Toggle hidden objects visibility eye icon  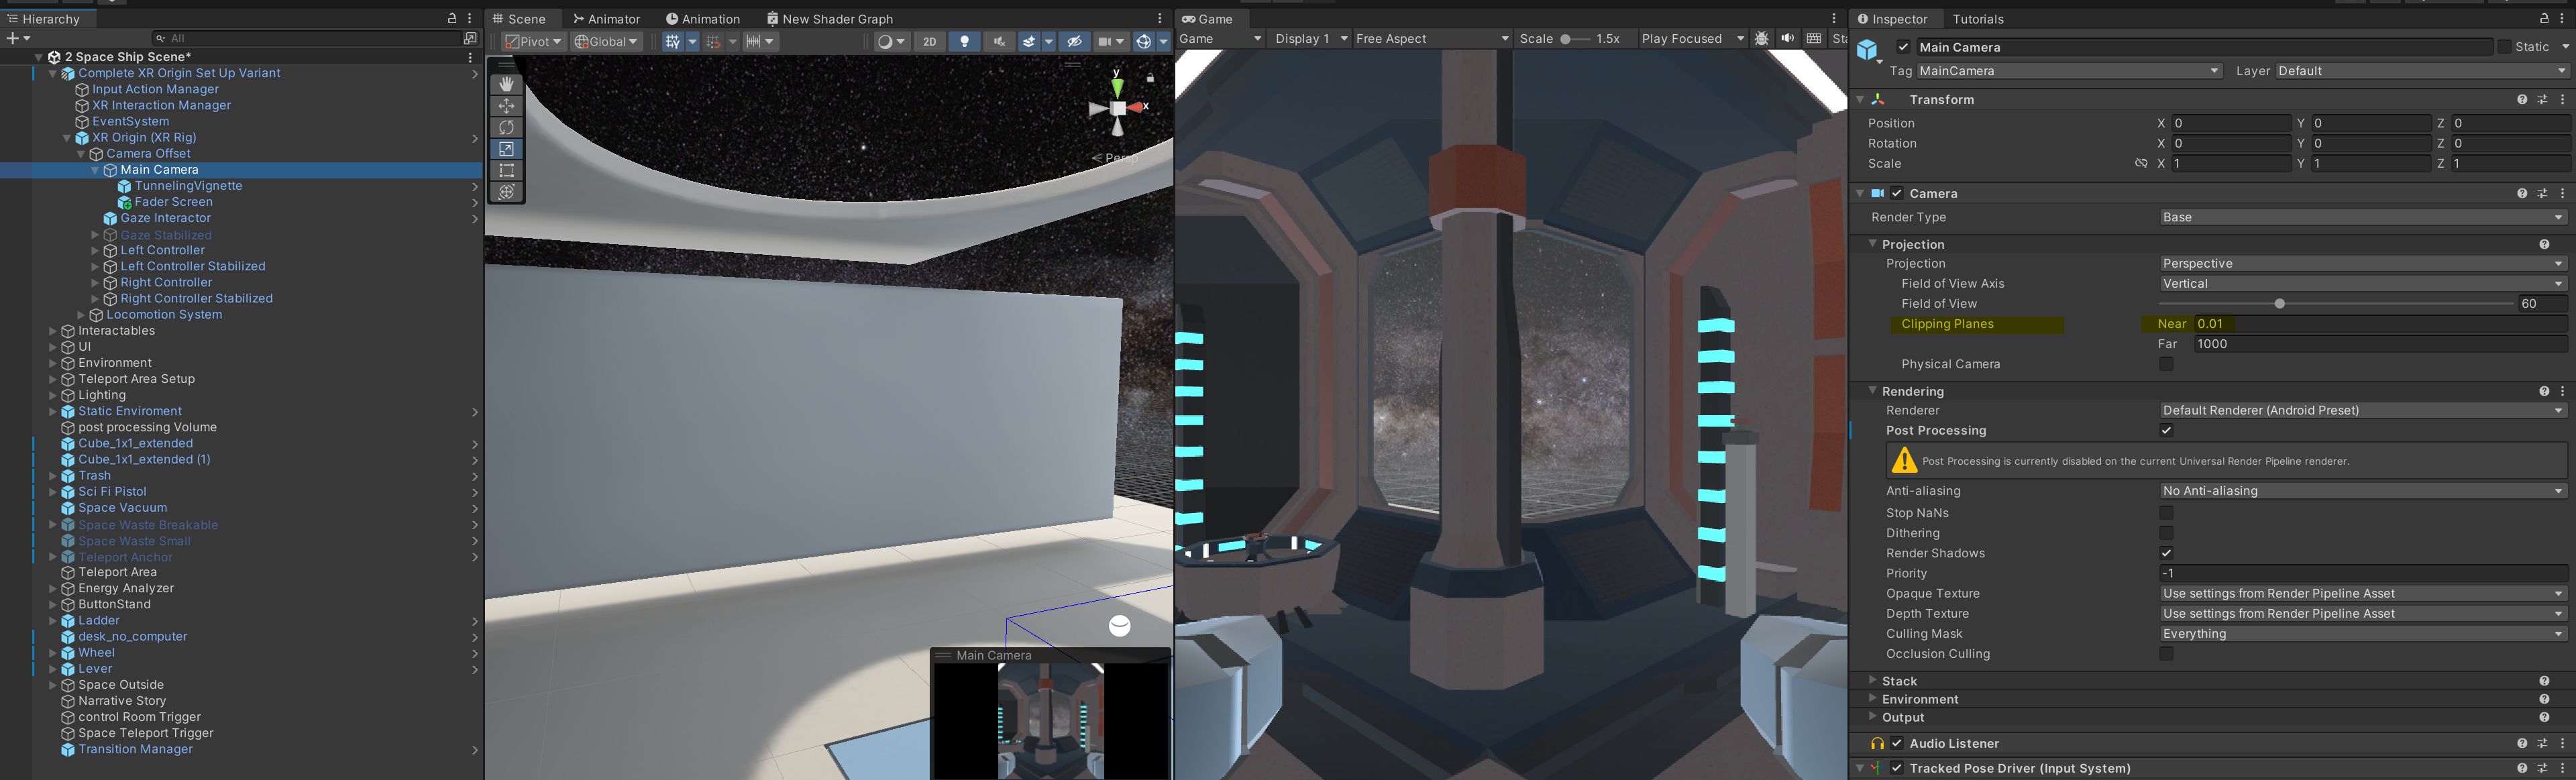point(1074,41)
